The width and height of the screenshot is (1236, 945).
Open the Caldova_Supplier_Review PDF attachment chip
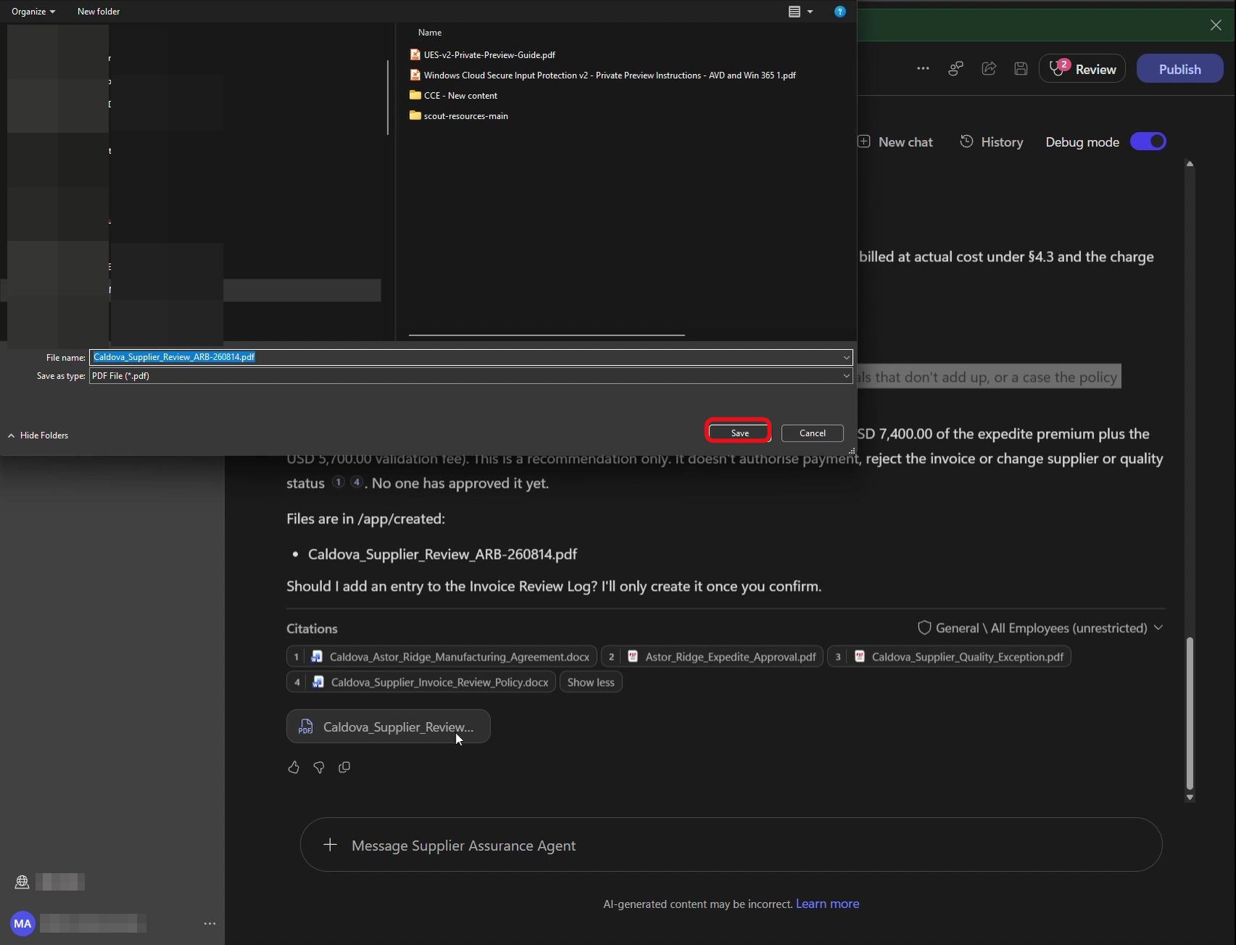click(x=388, y=727)
